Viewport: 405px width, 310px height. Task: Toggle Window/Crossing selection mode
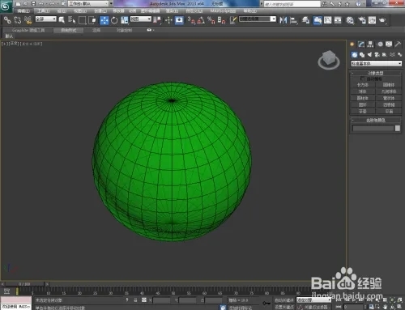tap(92, 20)
